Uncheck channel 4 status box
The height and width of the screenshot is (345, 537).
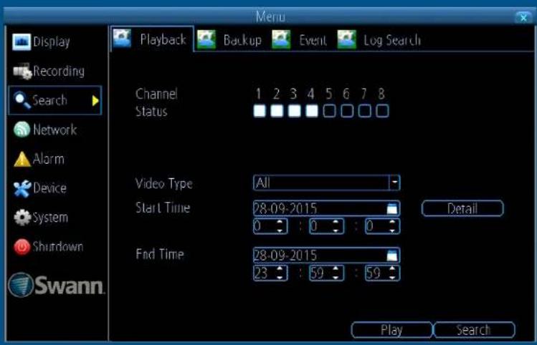(312, 111)
